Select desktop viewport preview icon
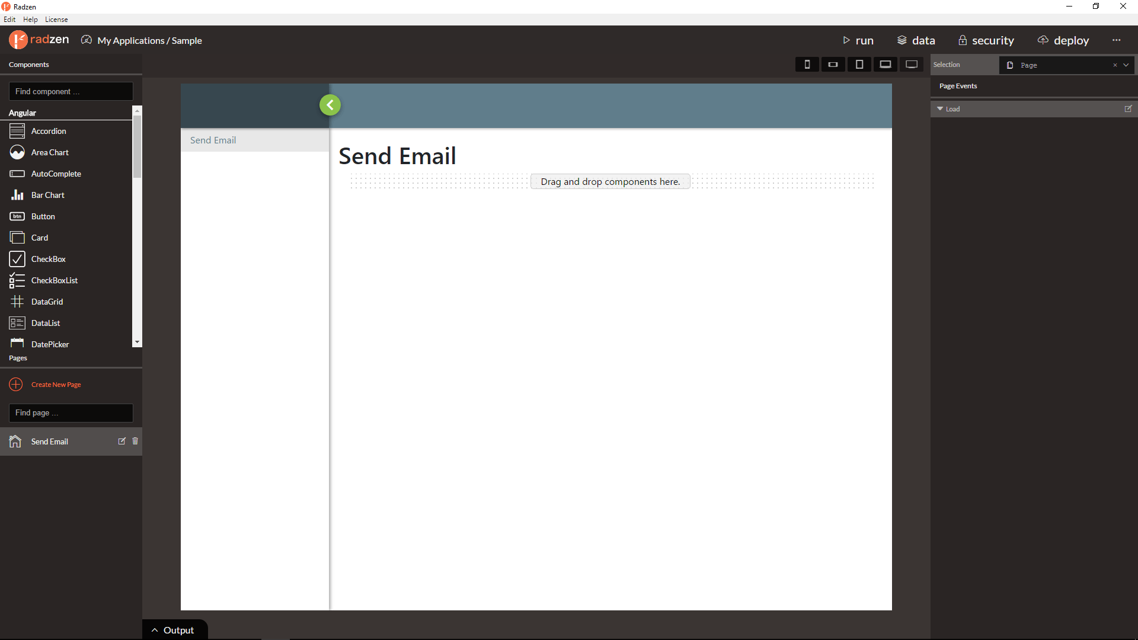The height and width of the screenshot is (640, 1138). pos(910,64)
